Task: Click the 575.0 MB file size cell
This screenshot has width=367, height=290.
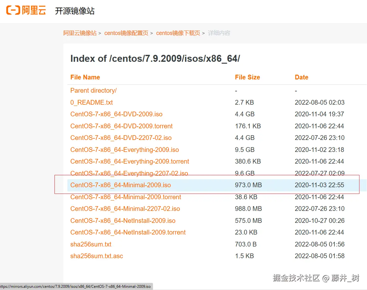Action: pos(248,221)
